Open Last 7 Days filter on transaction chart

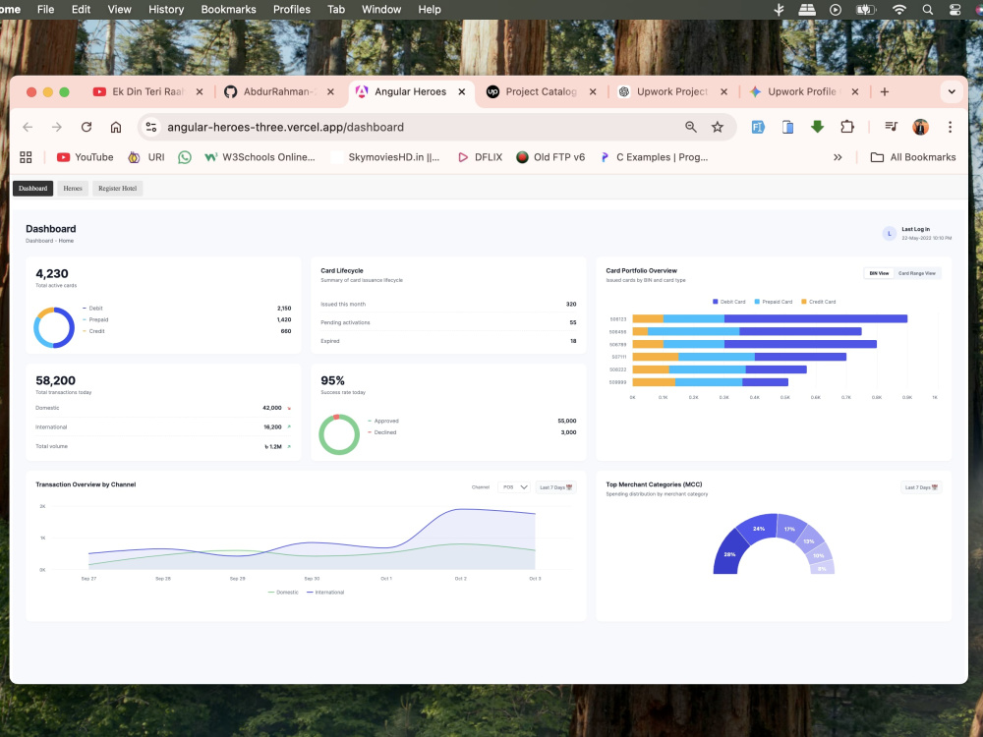[556, 487]
